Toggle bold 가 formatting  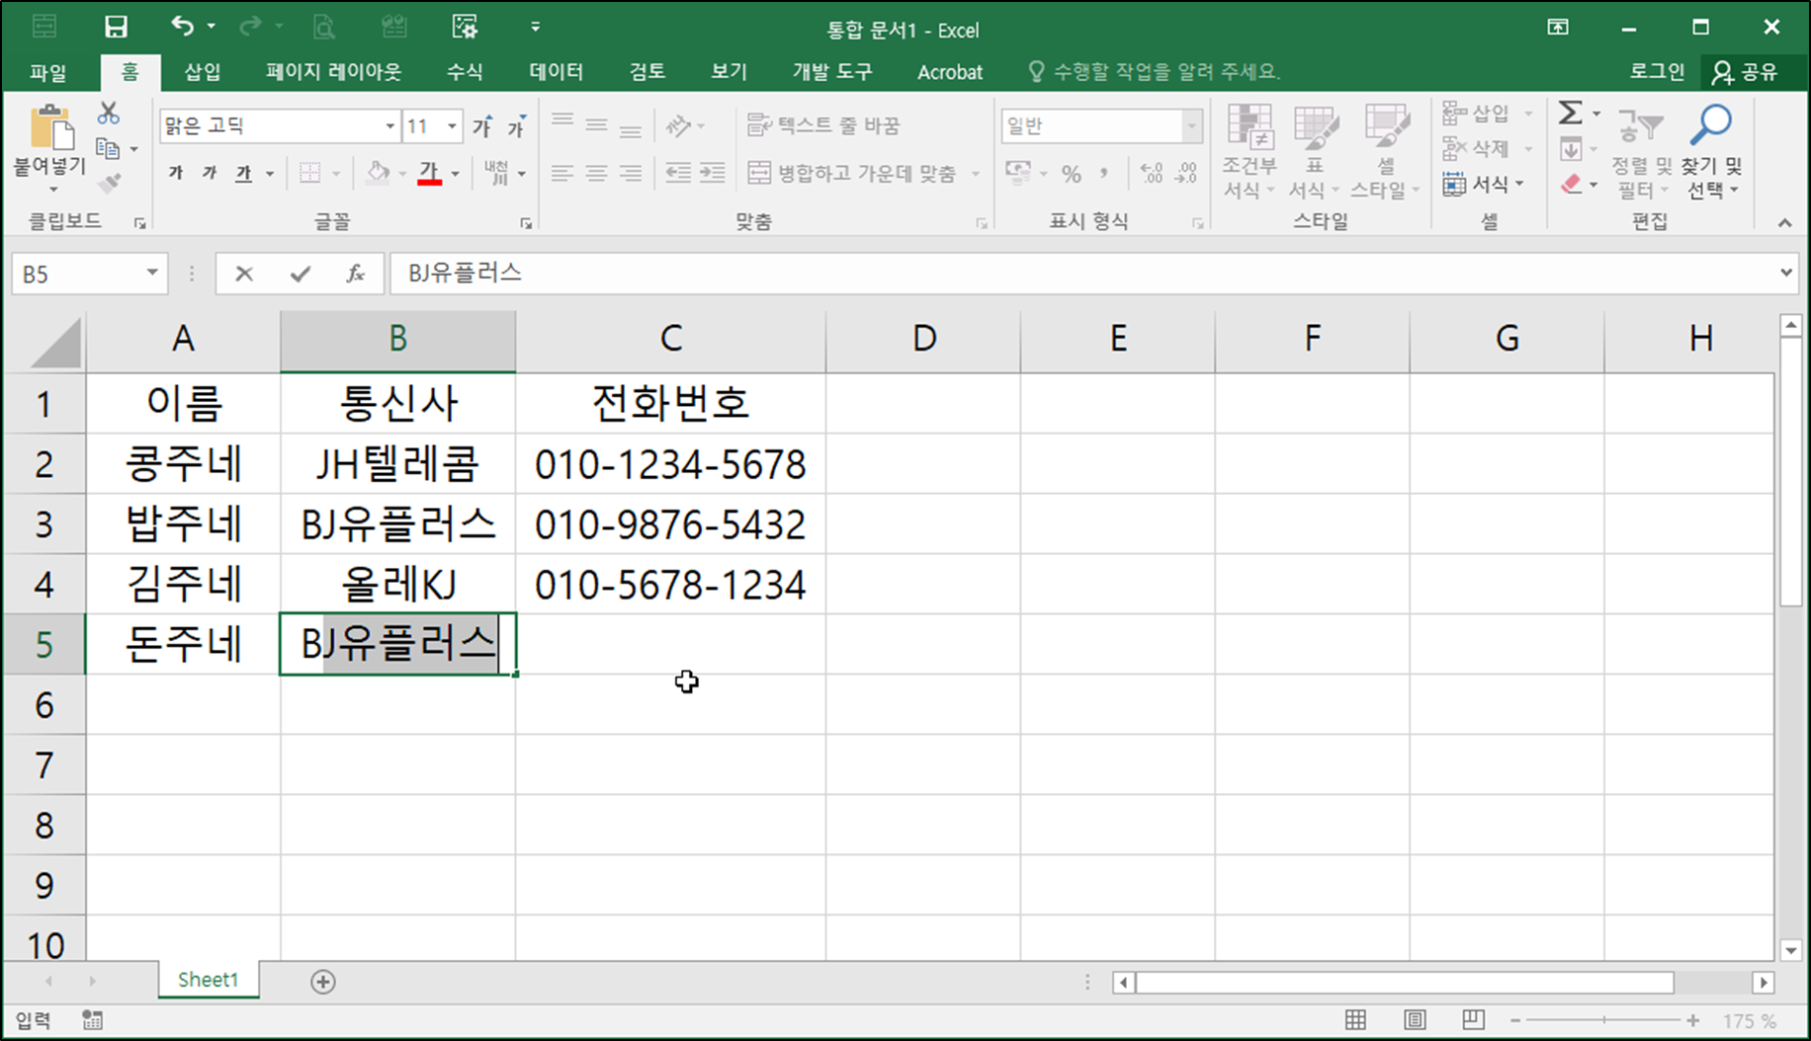click(175, 173)
